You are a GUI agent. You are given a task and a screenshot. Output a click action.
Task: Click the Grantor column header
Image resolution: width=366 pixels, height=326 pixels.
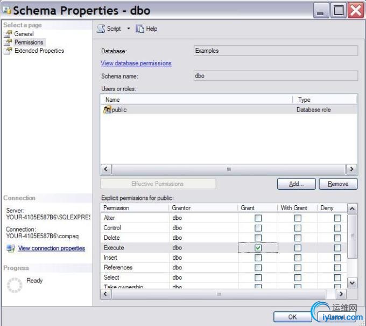click(x=203, y=208)
